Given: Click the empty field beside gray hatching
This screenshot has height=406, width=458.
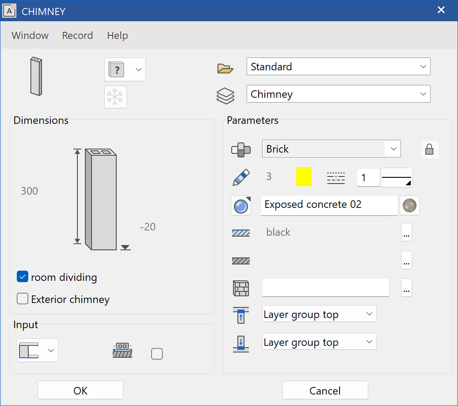Looking at the screenshot, I should [326, 260].
